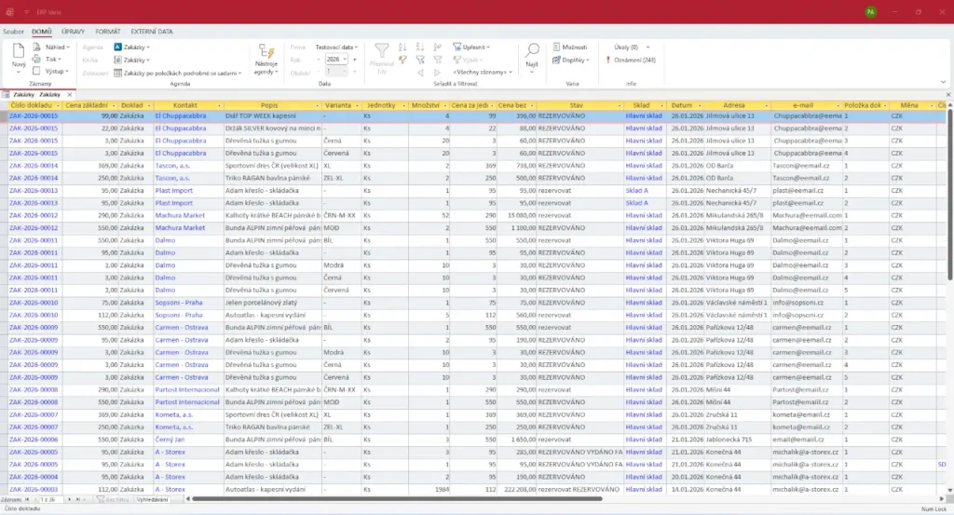Open the EXTERNÍ DATA ribbon tab
This screenshot has height=515, width=954.
[x=152, y=32]
